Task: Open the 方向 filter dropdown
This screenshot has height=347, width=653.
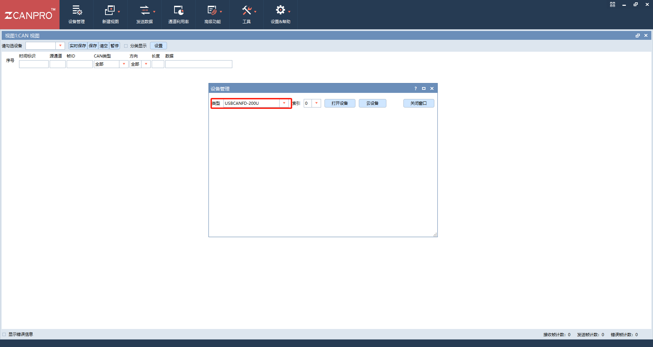Action: [146, 64]
